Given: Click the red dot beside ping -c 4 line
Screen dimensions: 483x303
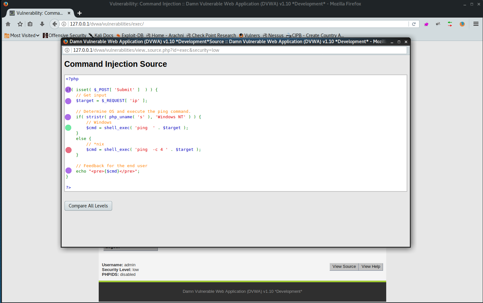Looking at the screenshot, I should pyautogui.click(x=68, y=150).
